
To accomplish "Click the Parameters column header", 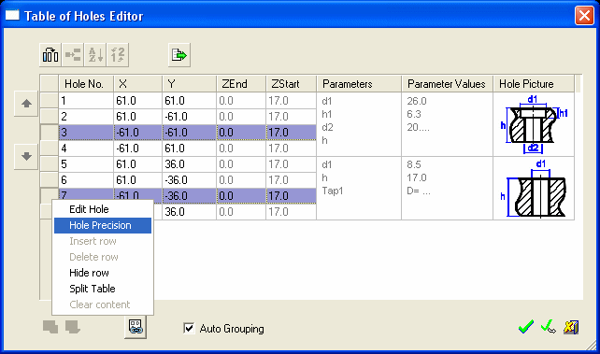I will 359,84.
